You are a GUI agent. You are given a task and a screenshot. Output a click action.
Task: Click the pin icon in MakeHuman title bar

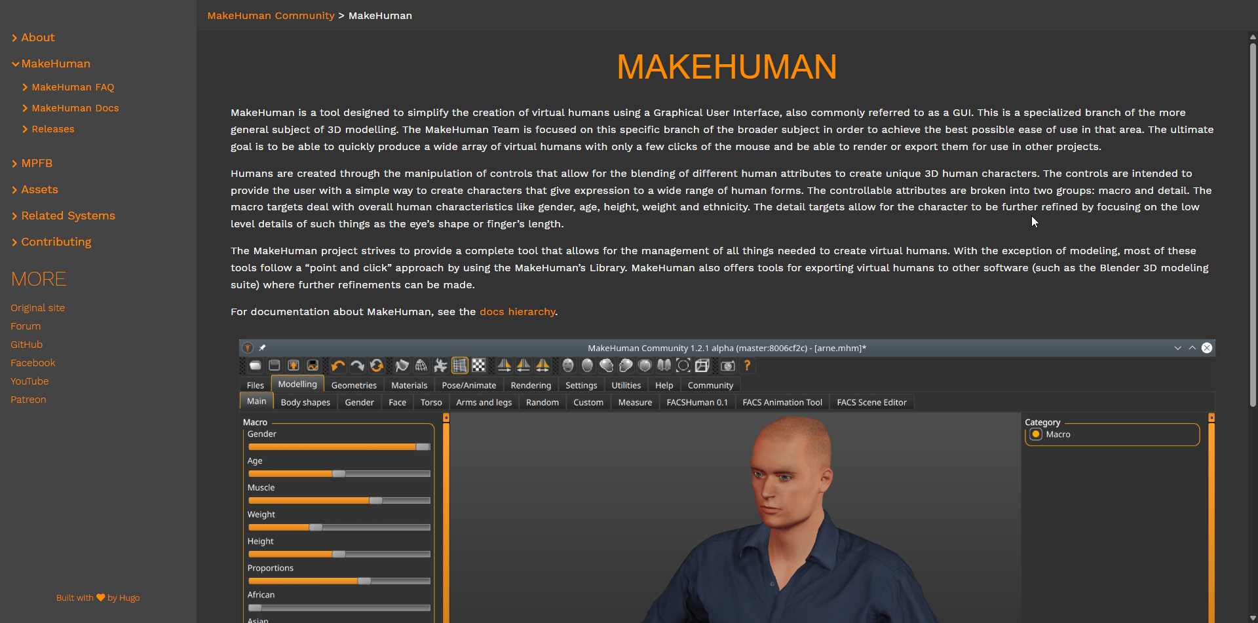[x=262, y=348]
